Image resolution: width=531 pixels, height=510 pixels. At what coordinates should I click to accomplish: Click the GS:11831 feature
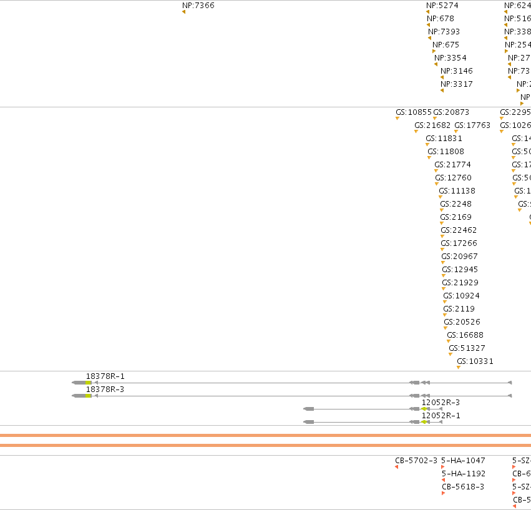coord(427,145)
